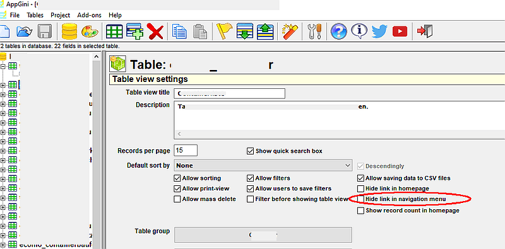Open database properties via yellow cylinder icon
Viewport: 505px width, 249px height.
pyautogui.click(x=69, y=32)
